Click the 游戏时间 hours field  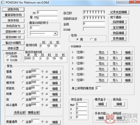point(43,46)
